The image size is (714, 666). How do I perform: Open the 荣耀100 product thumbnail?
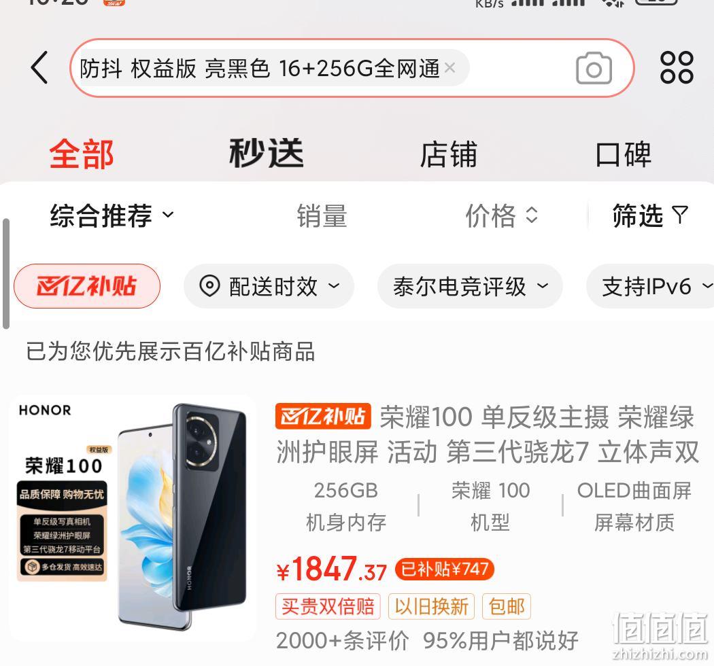click(x=133, y=518)
